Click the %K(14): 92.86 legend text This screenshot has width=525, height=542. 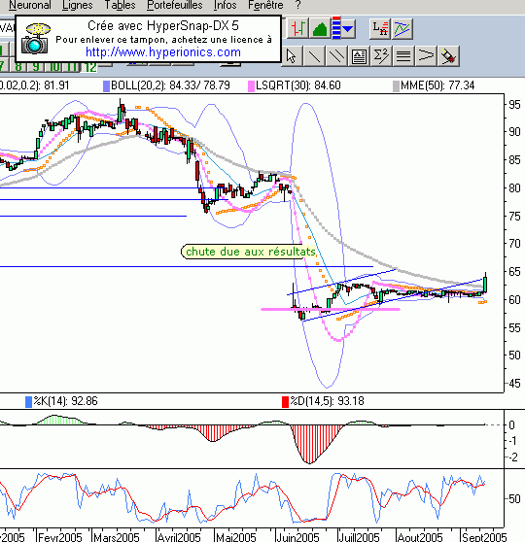coord(65,401)
